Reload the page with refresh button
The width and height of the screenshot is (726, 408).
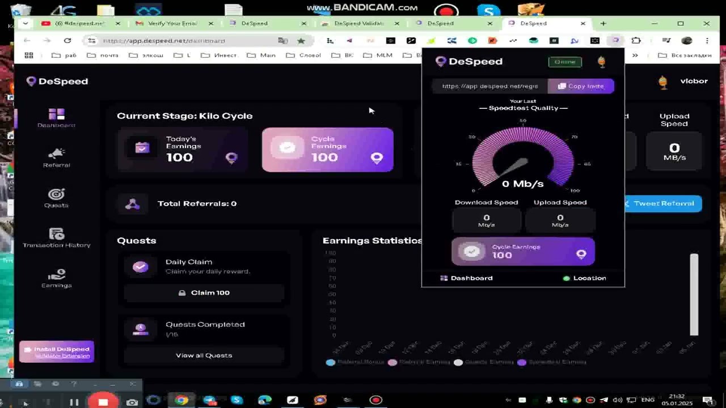pyautogui.click(x=67, y=41)
